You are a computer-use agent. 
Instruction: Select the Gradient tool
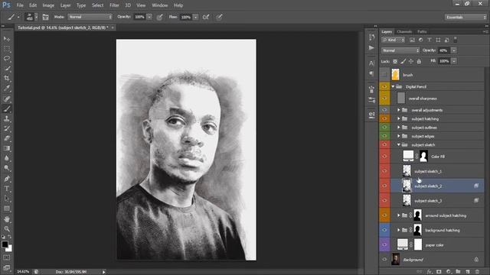[x=7, y=148]
